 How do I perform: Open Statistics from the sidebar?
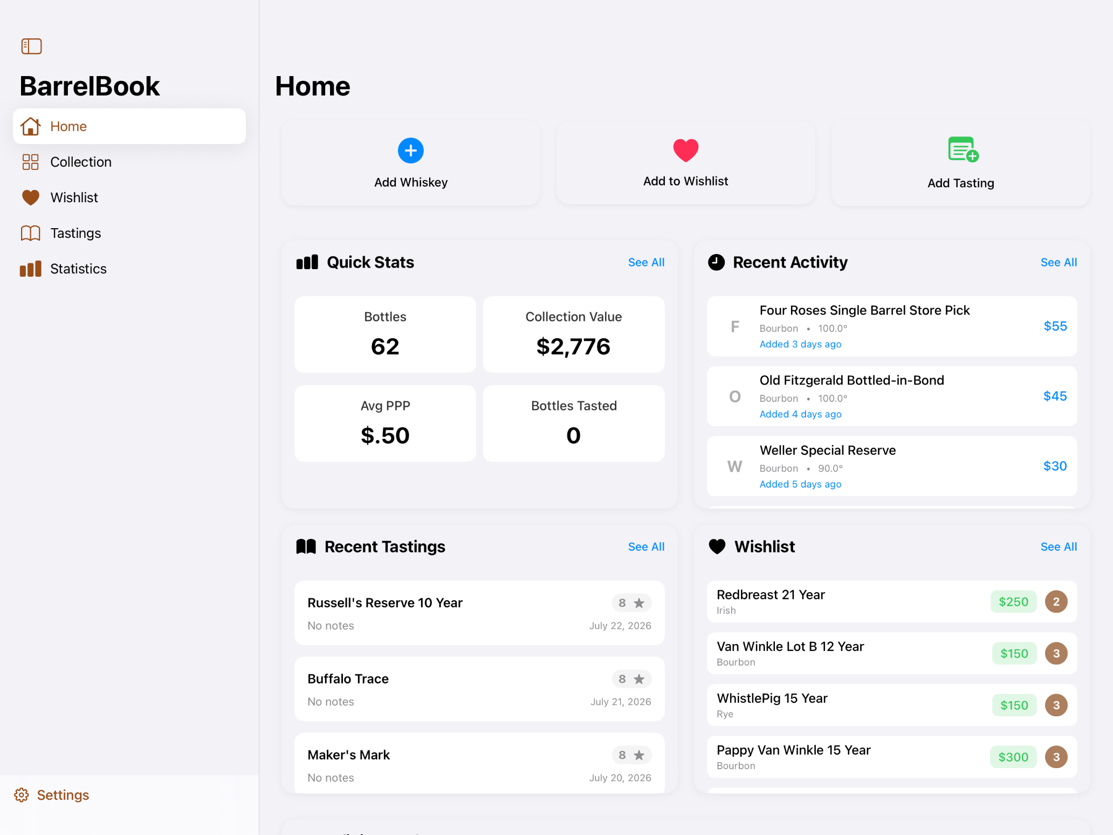(x=129, y=269)
